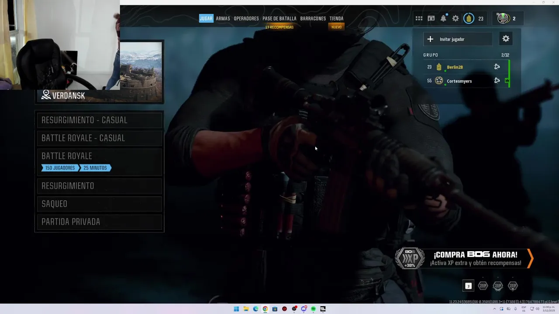The image size is (559, 314).
Task: Click the 2/32 group count
Action: (x=505, y=55)
